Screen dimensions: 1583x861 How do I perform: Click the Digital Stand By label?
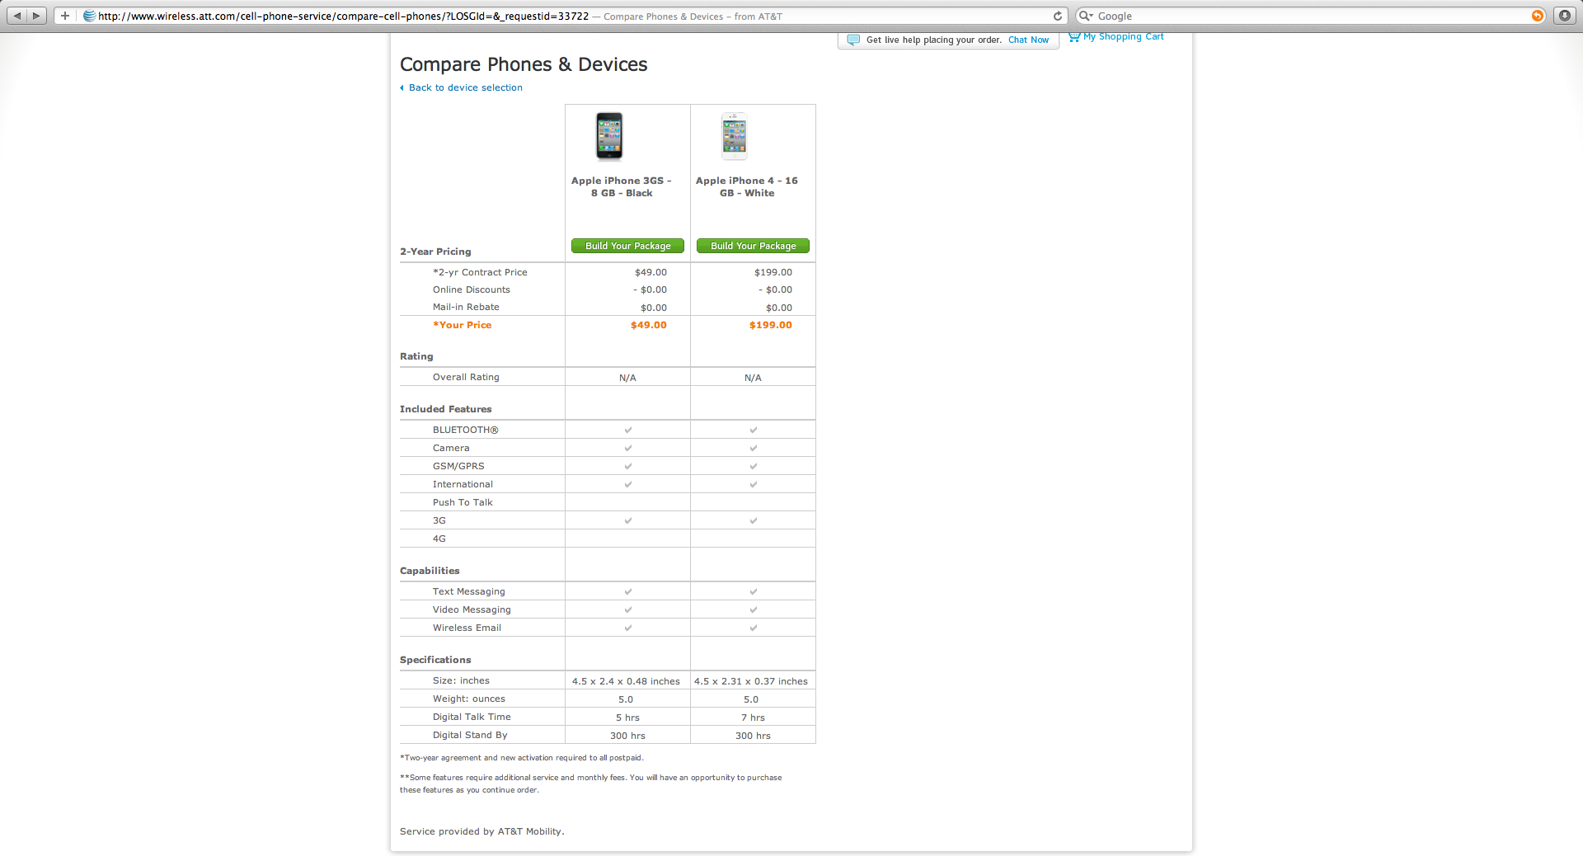tap(470, 735)
